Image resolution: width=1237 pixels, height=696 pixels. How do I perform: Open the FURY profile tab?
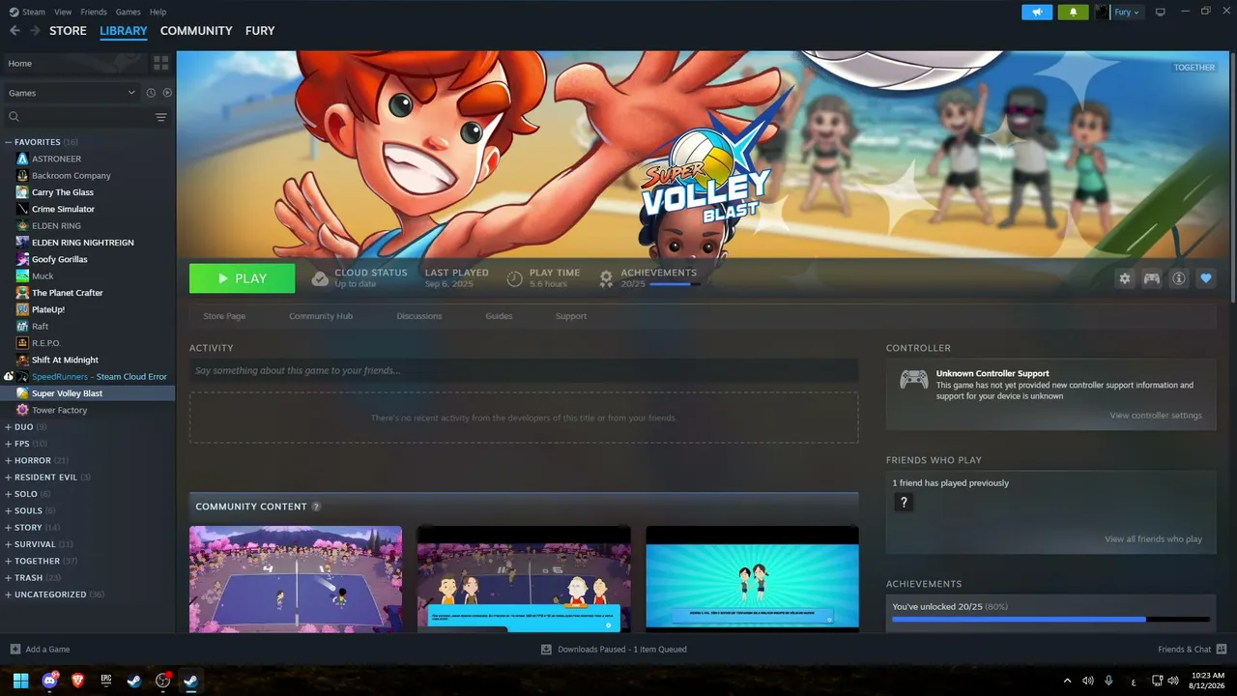pyautogui.click(x=260, y=31)
